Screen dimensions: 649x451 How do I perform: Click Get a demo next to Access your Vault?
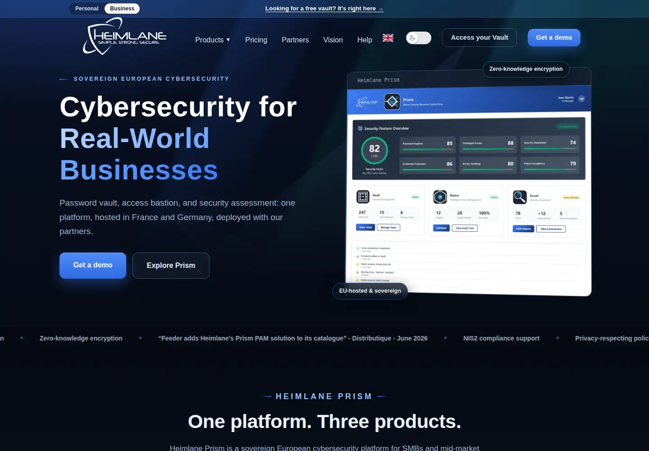click(x=554, y=37)
